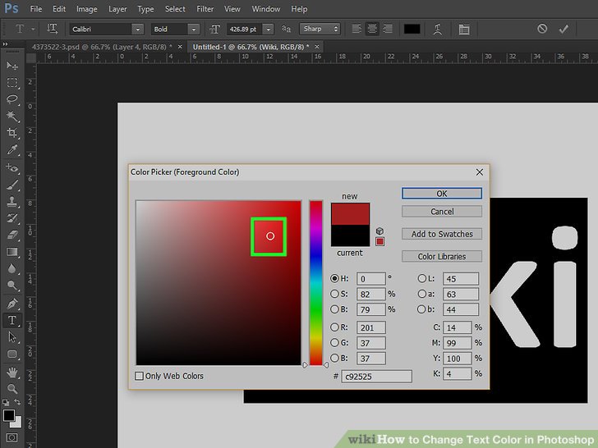Image resolution: width=598 pixels, height=448 pixels.
Task: Select the Horizontal Type tool
Action: [x=12, y=320]
